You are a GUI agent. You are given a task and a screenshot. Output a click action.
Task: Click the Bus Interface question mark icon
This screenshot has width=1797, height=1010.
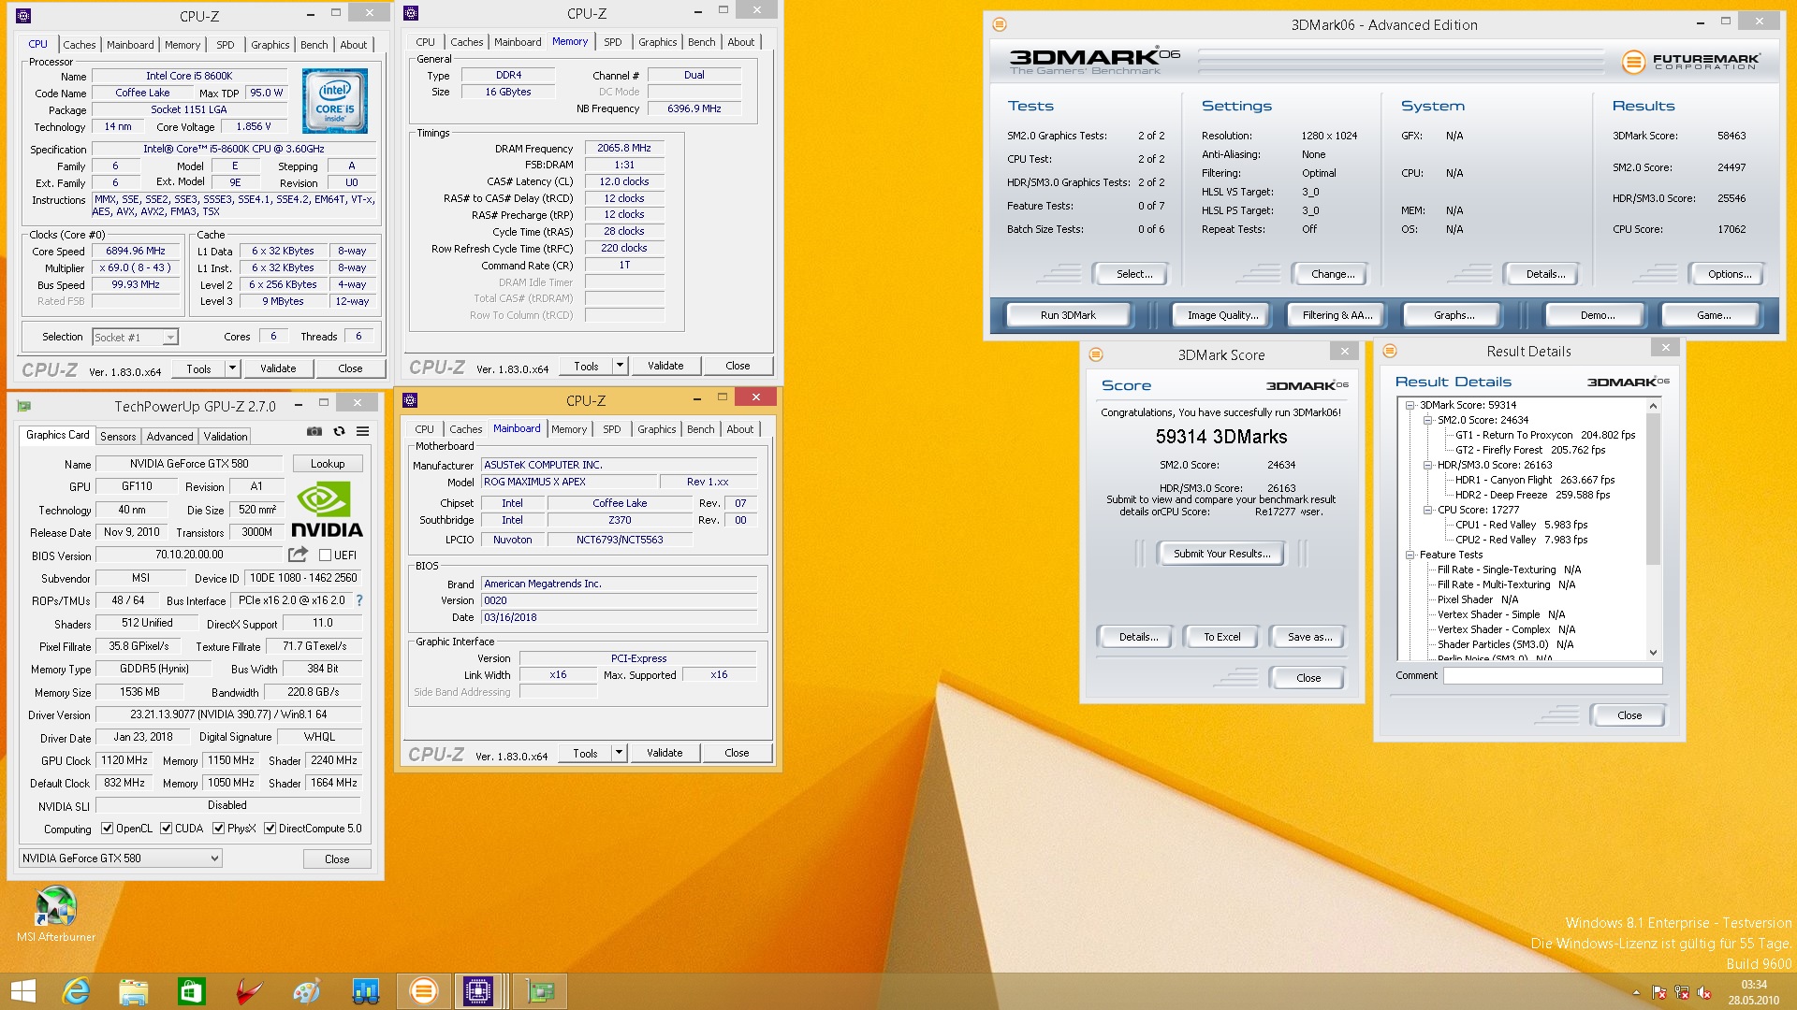click(x=359, y=600)
